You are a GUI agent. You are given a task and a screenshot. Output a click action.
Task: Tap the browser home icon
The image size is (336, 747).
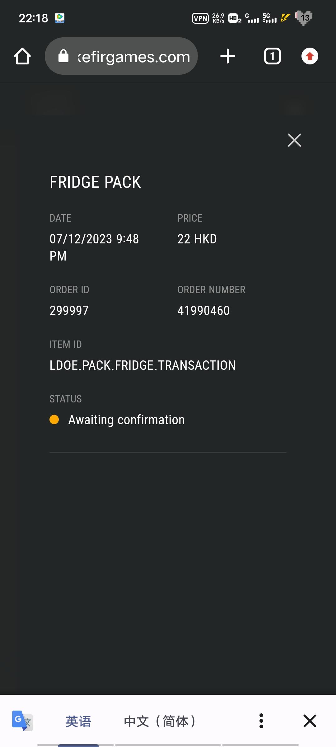(22, 56)
